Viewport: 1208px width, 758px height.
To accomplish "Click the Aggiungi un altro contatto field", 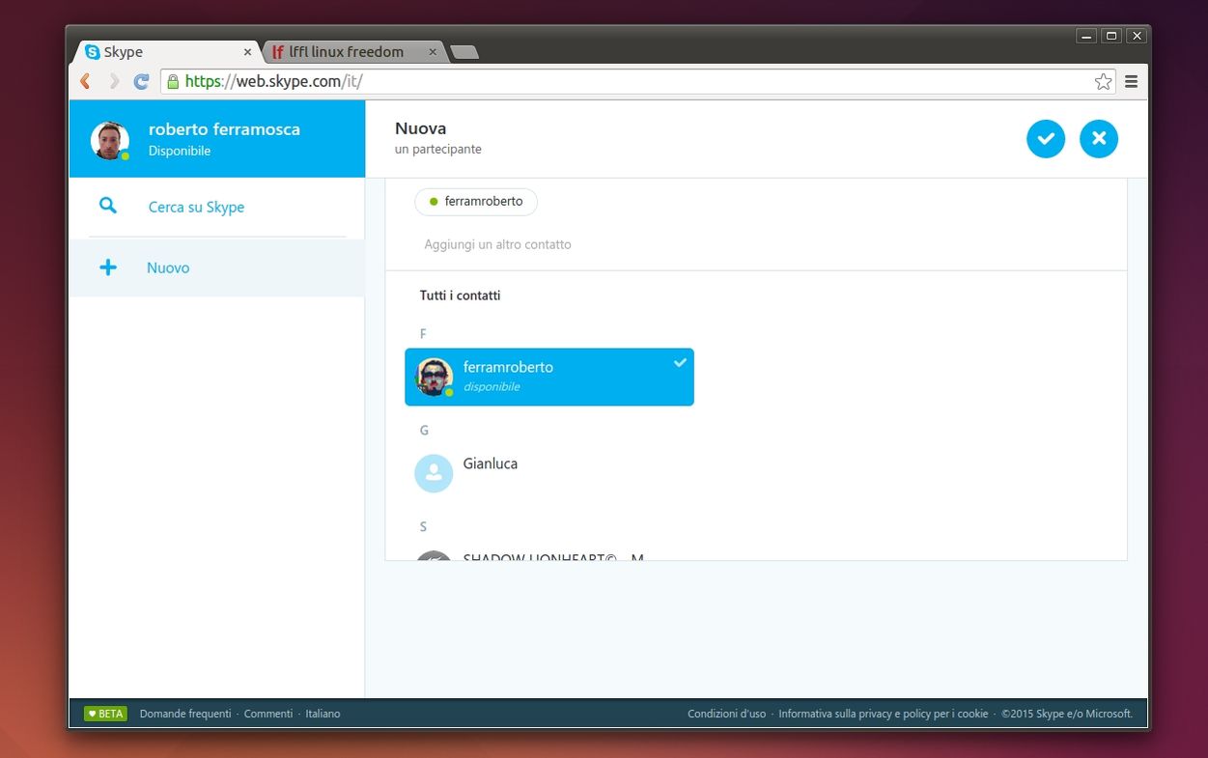I will [498, 244].
